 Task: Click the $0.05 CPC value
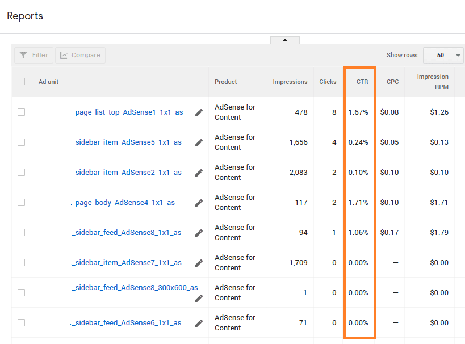389,142
